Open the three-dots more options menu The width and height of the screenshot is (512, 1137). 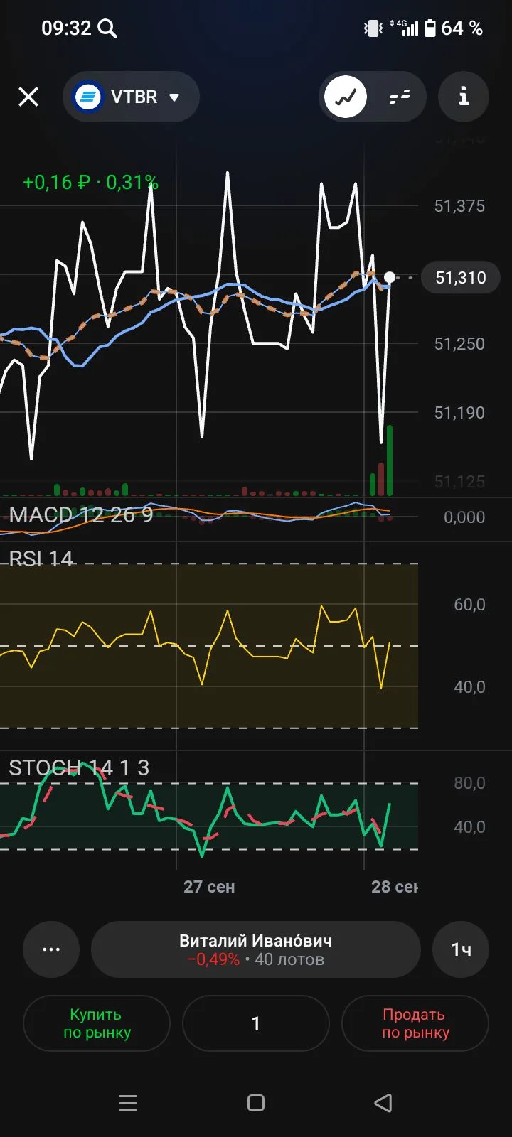click(x=51, y=949)
